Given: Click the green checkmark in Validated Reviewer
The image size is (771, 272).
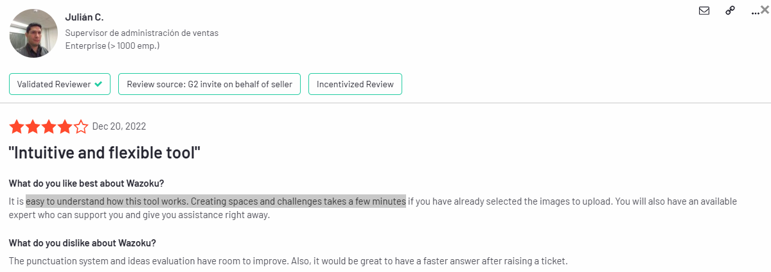Looking at the screenshot, I should click(98, 84).
